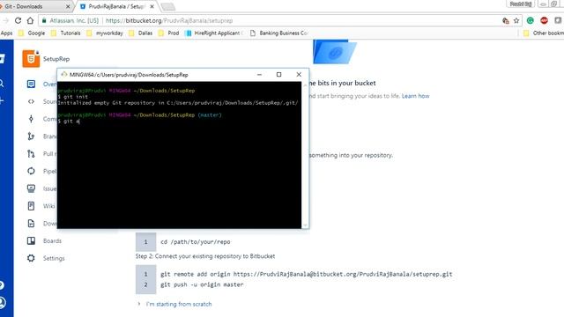Open the Downloads icon in sidebar
564x317 pixels.
point(32,223)
